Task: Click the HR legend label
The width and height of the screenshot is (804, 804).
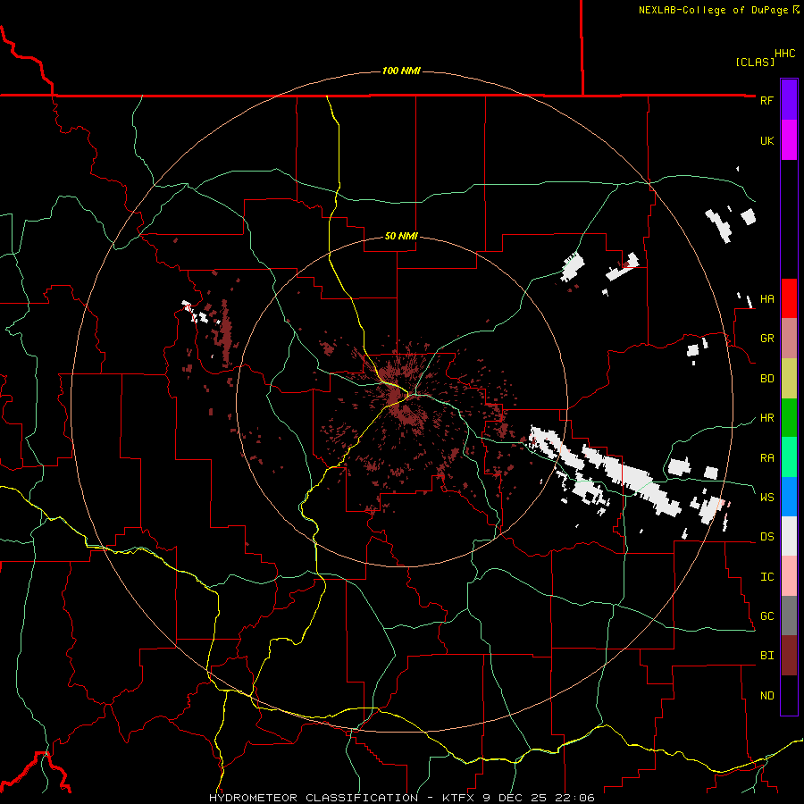Action: (766, 418)
